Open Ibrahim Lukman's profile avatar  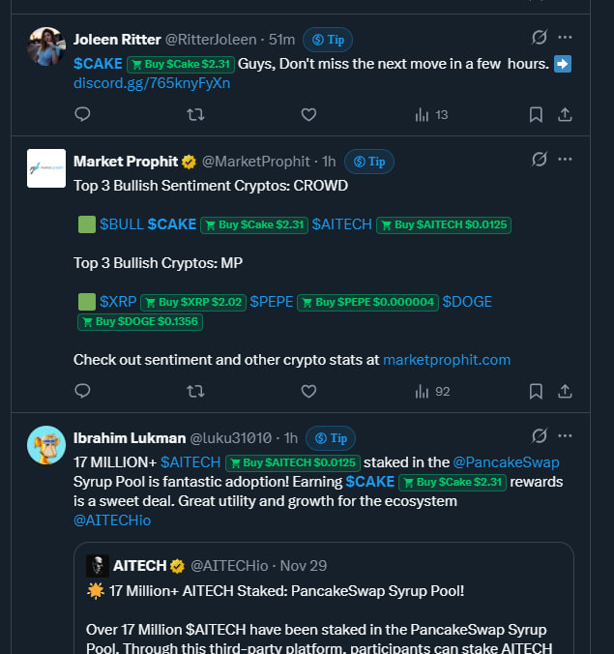(46, 445)
